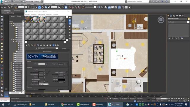
Task: Open the Material menu in Material Editor
Action: (x=34, y=15)
